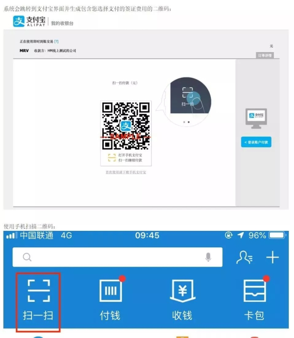Image resolution: width=294 pixels, height=338 pixels.
Task: Tap the battery icon in status bar
Action: point(277,235)
